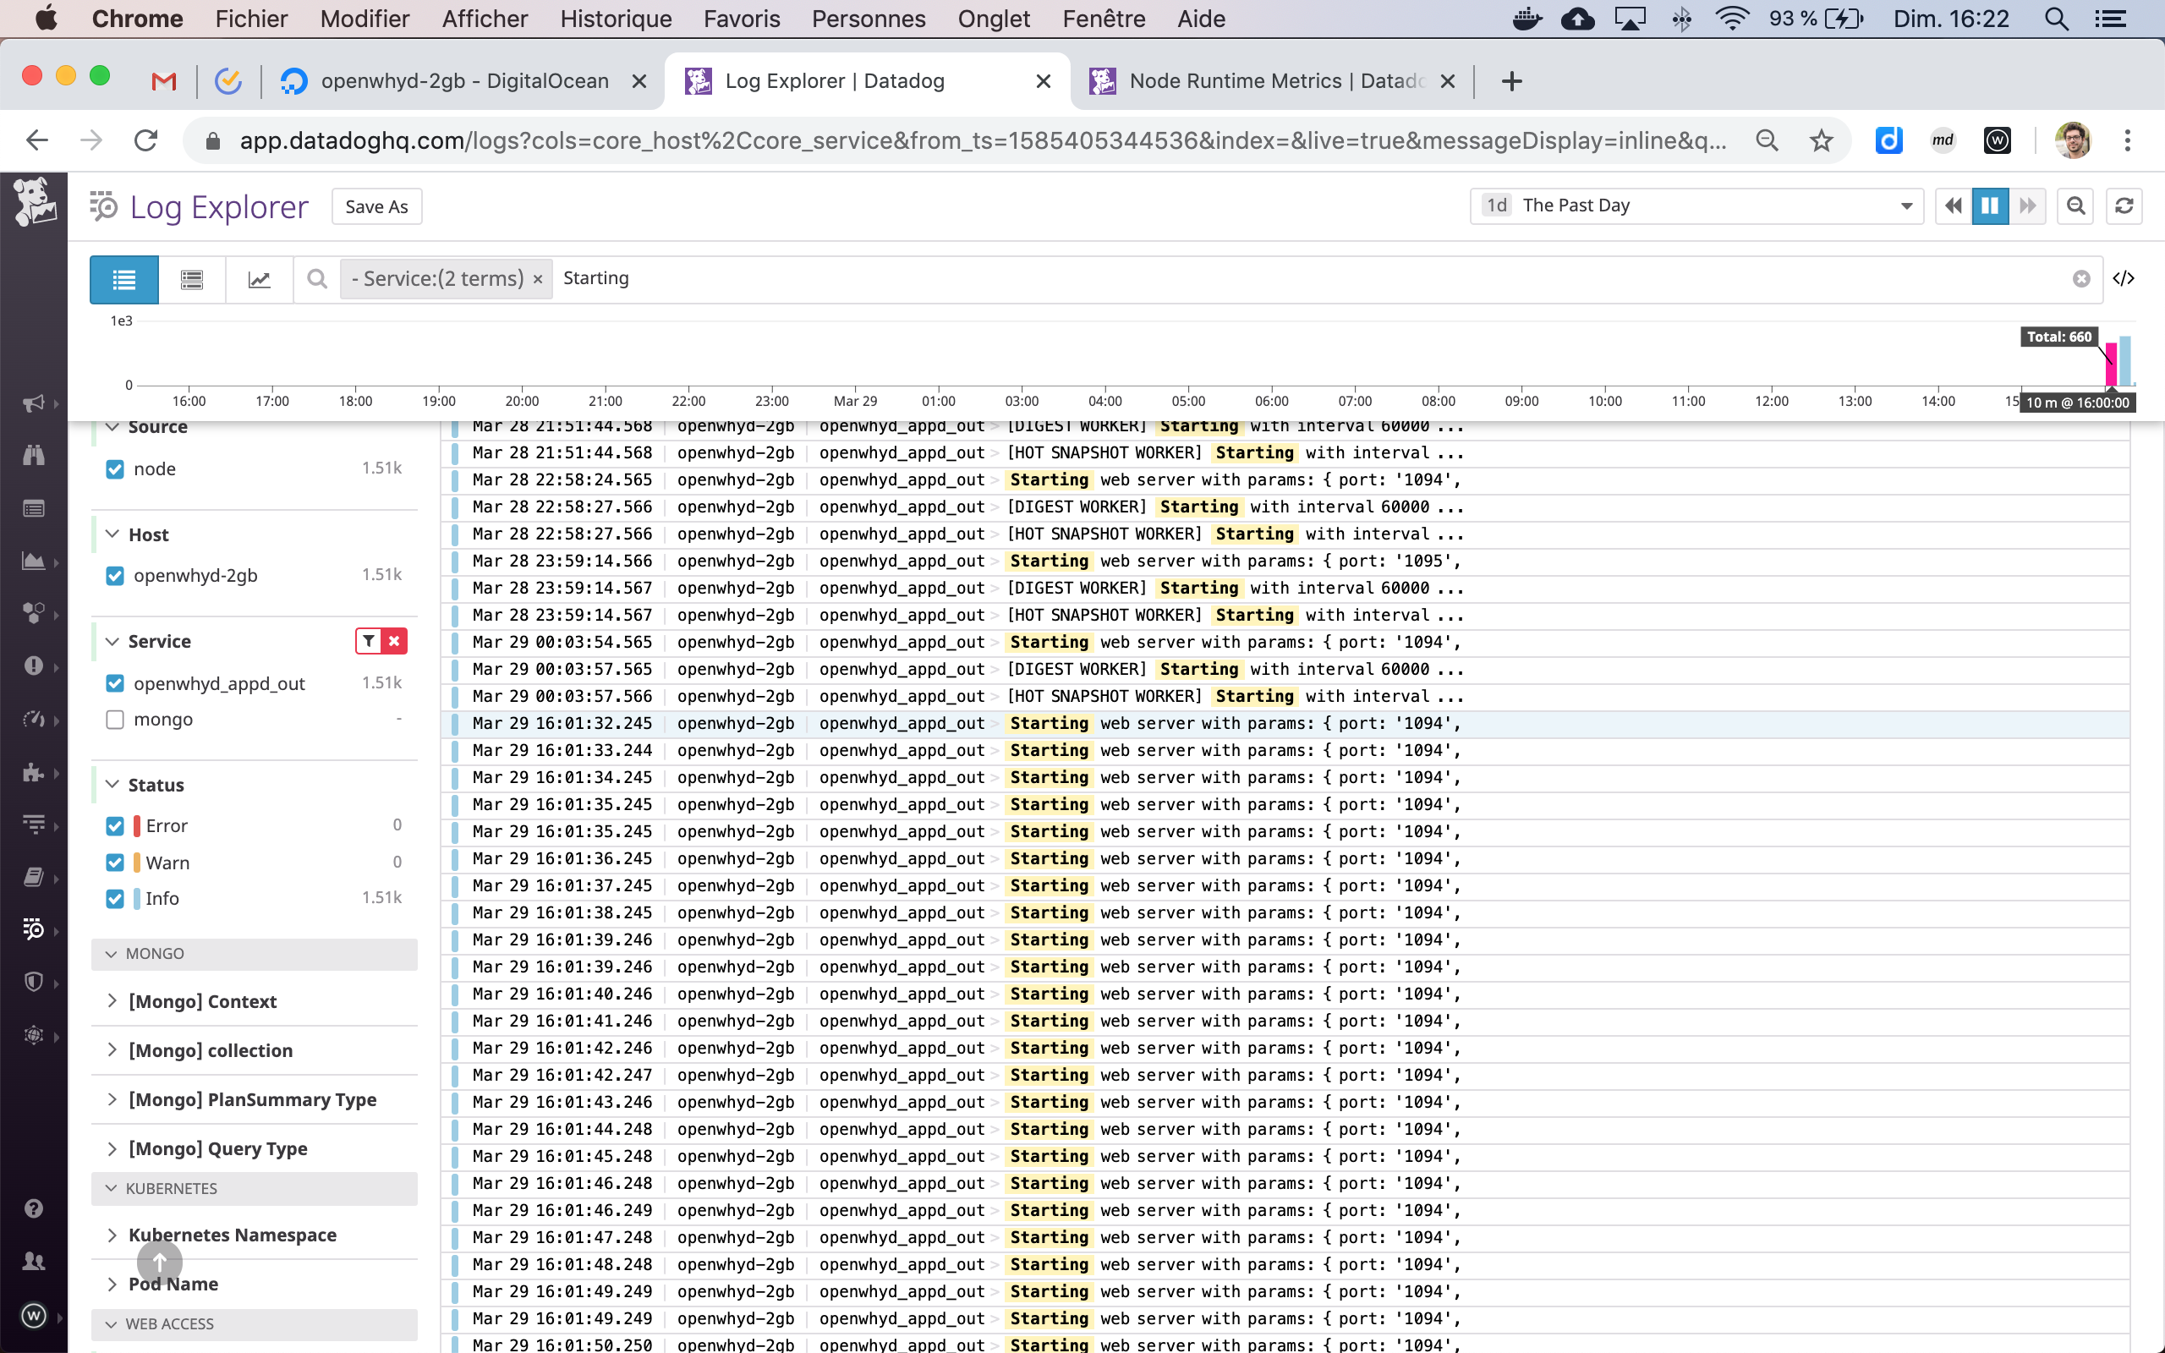Clear the Starting search query
The image size is (2165, 1353).
[2082, 278]
